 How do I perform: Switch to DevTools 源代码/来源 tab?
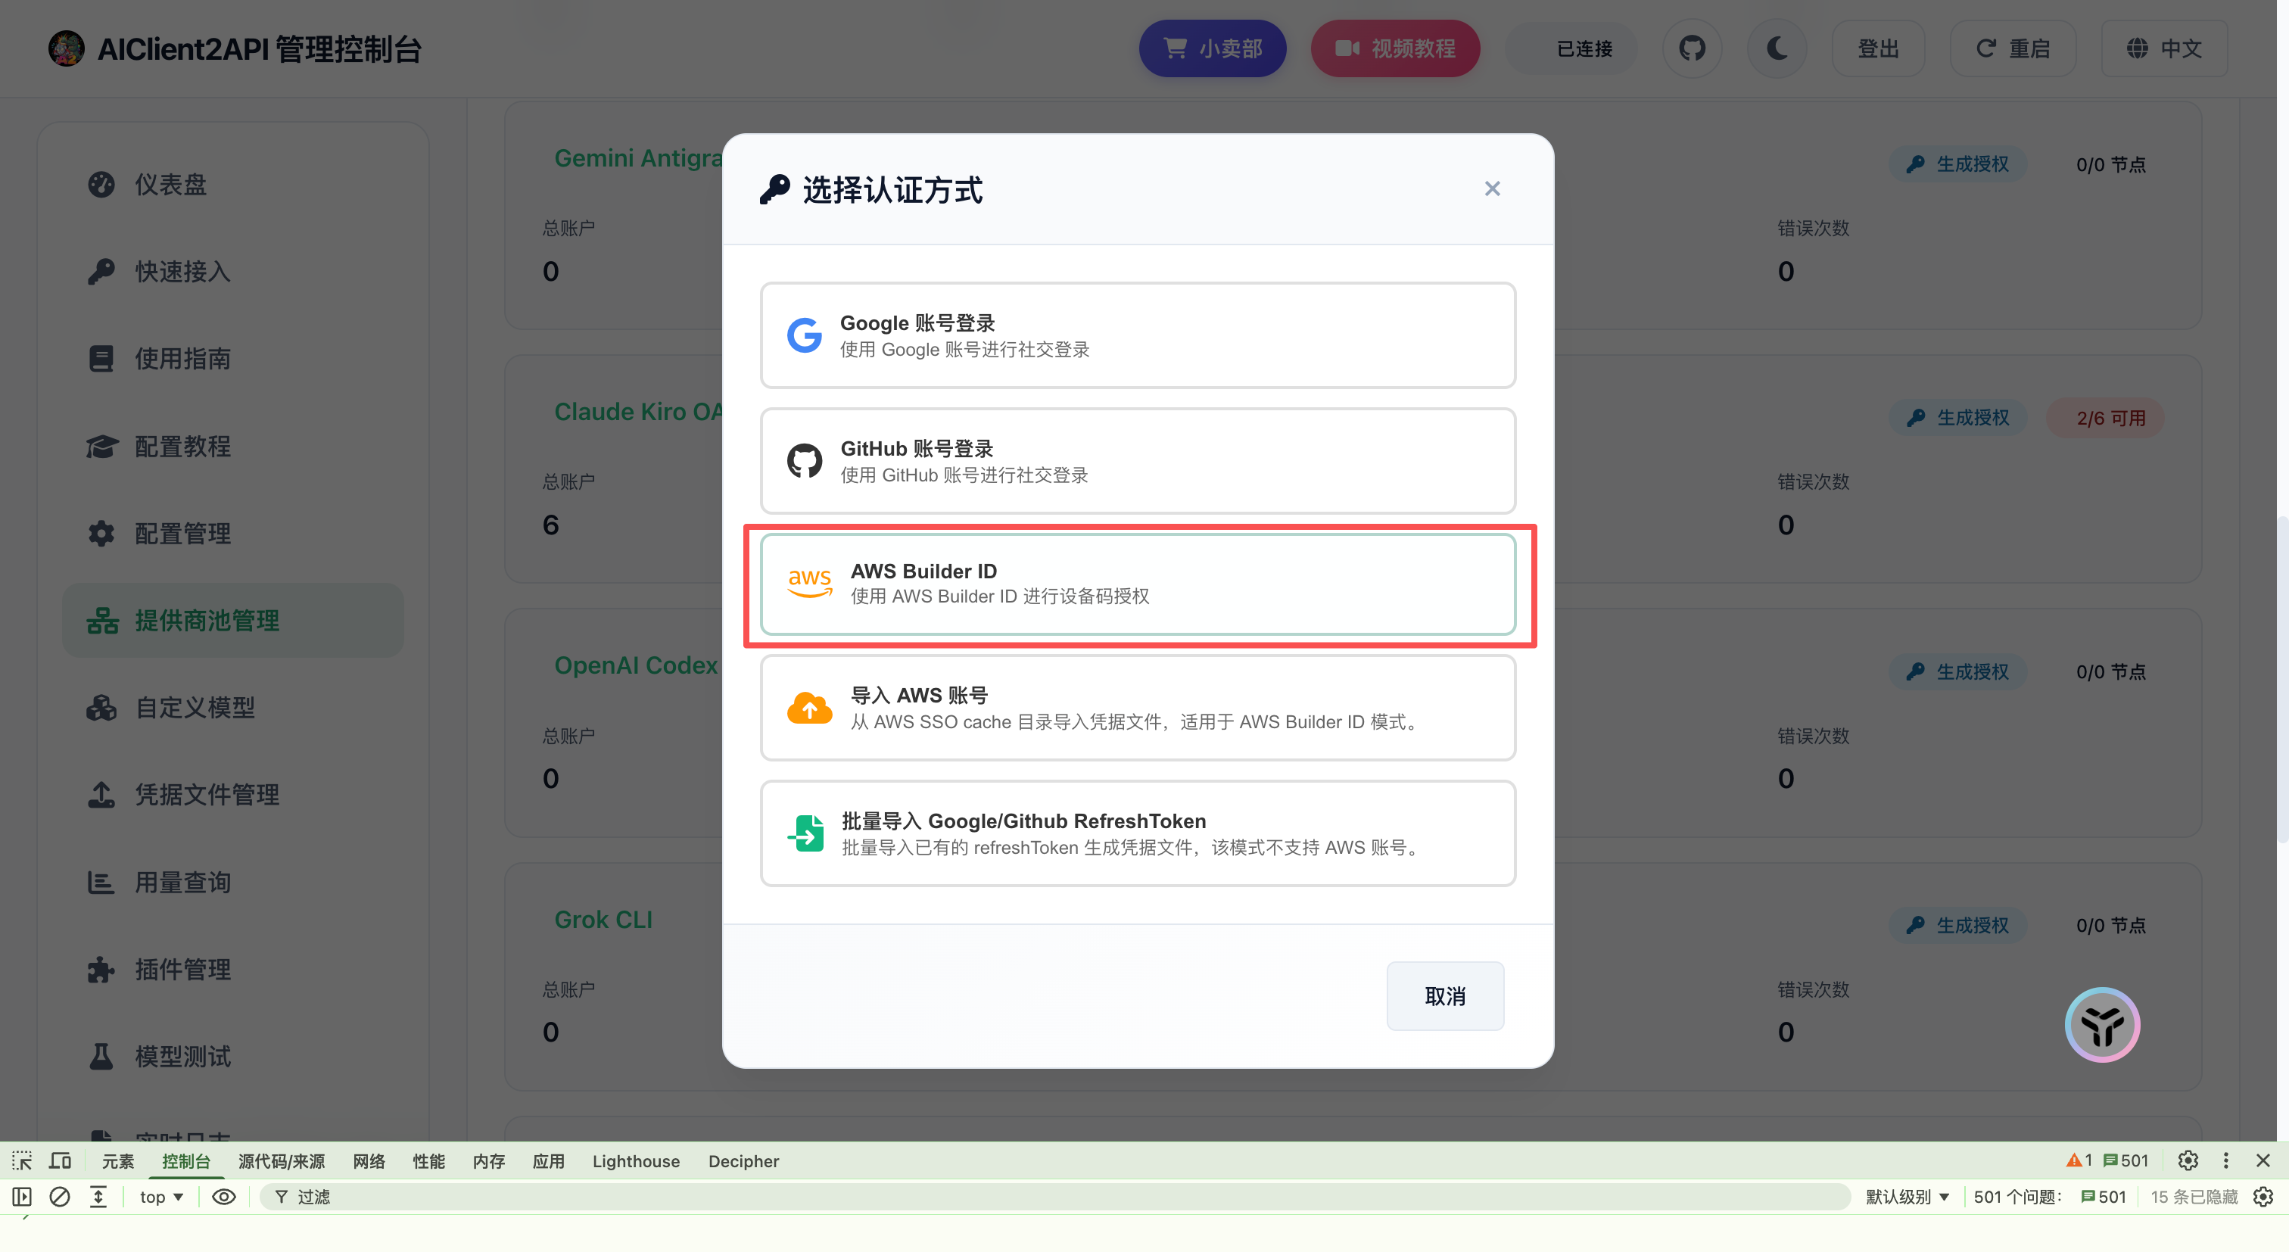coord(282,1160)
